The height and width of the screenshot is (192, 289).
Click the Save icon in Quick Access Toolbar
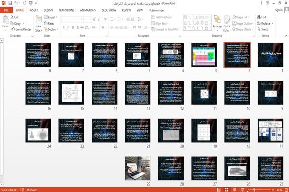(x=10, y=3)
